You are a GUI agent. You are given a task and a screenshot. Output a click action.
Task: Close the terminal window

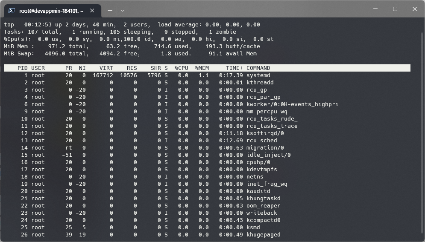tap(415, 9)
